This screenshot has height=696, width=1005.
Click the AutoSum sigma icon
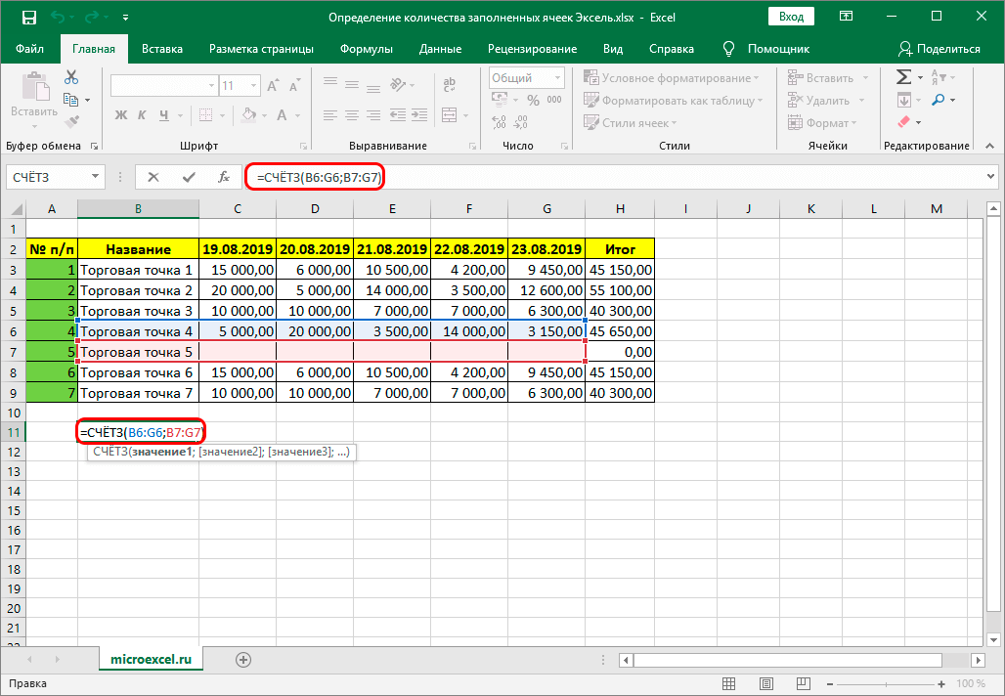[904, 77]
